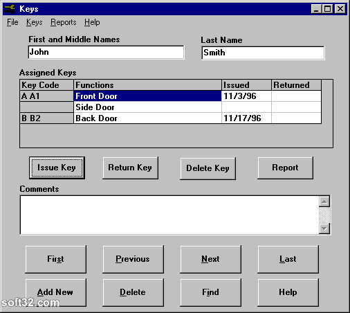350x313 pixels.
Task: Go to the Previous record
Action: [x=133, y=259]
